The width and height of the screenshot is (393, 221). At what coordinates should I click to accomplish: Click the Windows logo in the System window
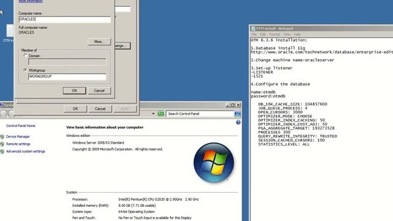[214, 162]
